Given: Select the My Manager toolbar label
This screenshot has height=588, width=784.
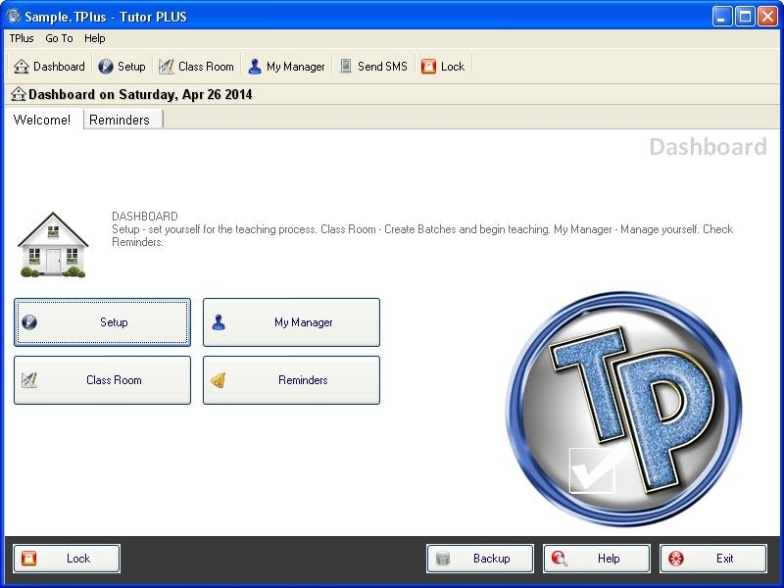Looking at the screenshot, I should point(296,67).
